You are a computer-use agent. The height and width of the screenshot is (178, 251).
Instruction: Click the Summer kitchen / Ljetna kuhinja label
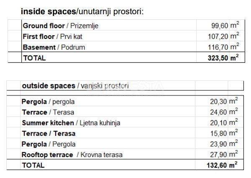(x=71, y=123)
